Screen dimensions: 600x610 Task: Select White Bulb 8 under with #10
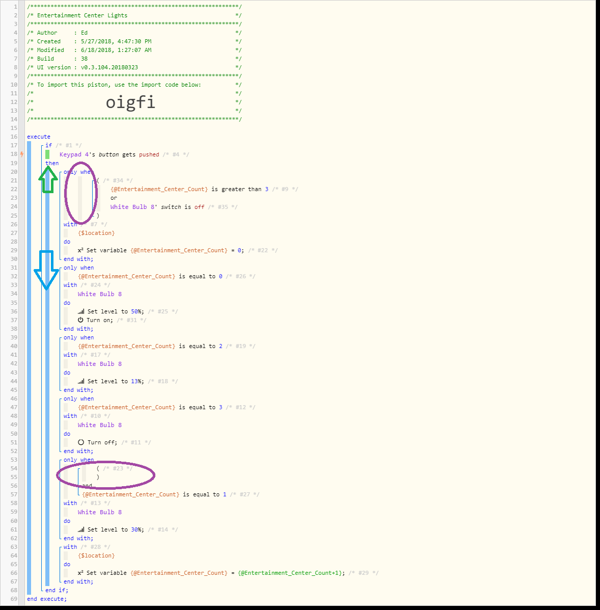click(99, 425)
